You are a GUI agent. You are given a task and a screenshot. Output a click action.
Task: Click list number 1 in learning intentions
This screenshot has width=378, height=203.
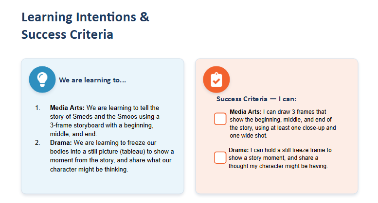coord(37,108)
